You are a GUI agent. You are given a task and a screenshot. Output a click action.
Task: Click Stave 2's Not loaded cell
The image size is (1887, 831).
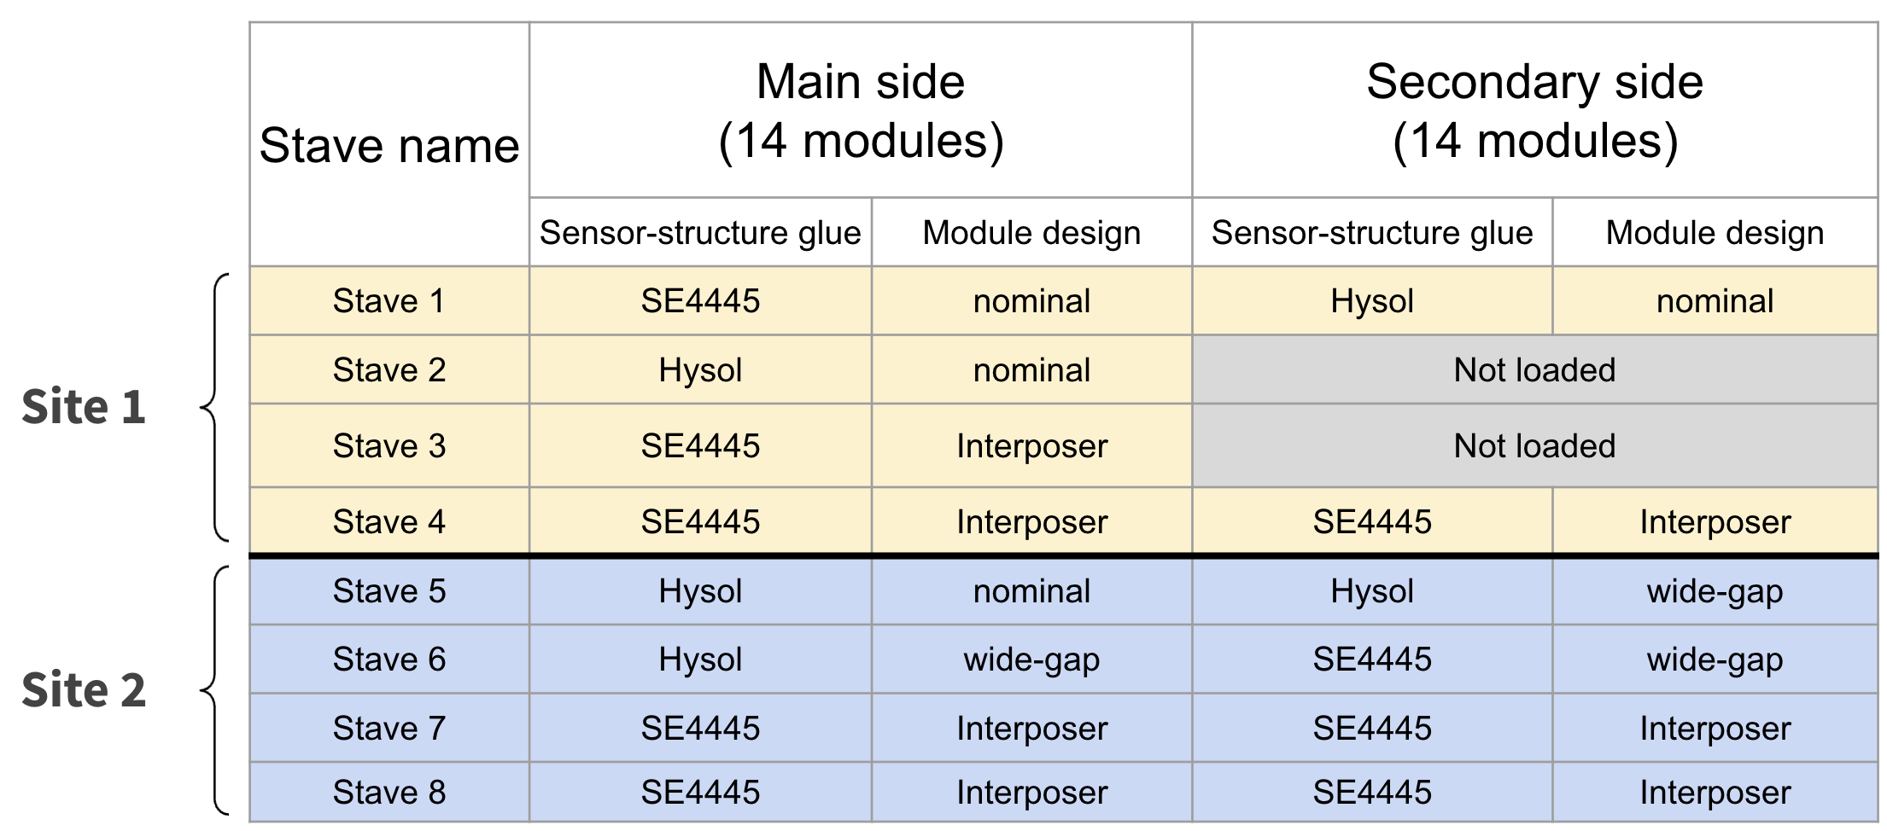pos(1534,370)
